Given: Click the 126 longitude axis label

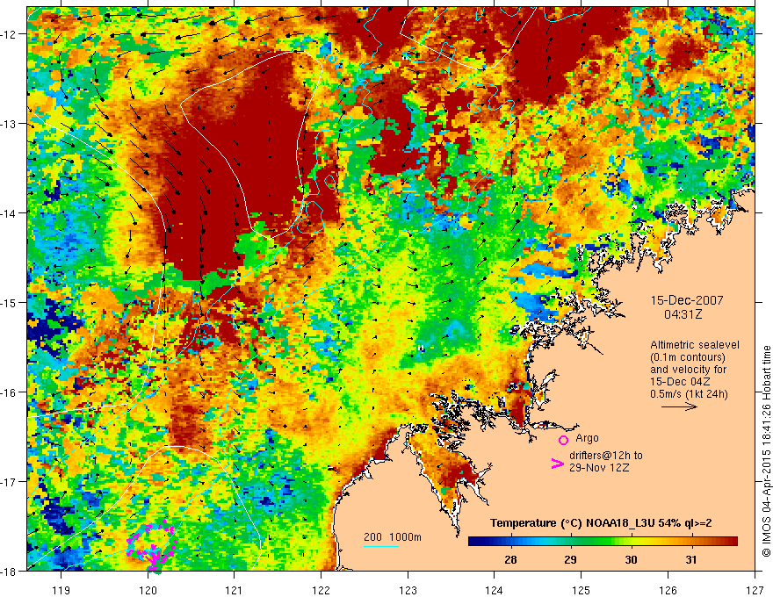Looking at the screenshot, I should click(668, 590).
